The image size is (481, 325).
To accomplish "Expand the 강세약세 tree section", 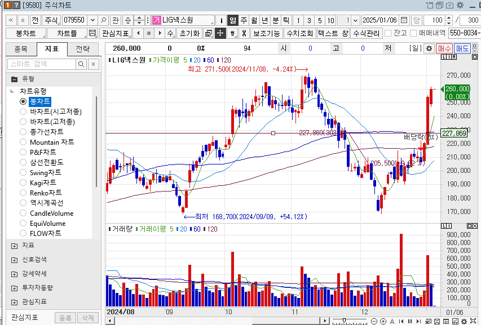I will coord(14,274).
